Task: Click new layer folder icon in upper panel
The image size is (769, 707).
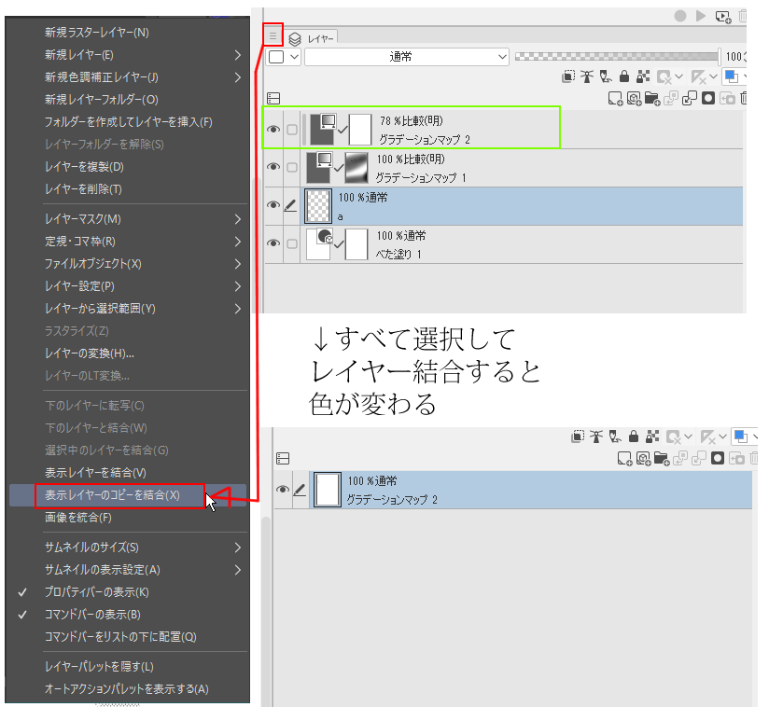Action: [x=652, y=97]
